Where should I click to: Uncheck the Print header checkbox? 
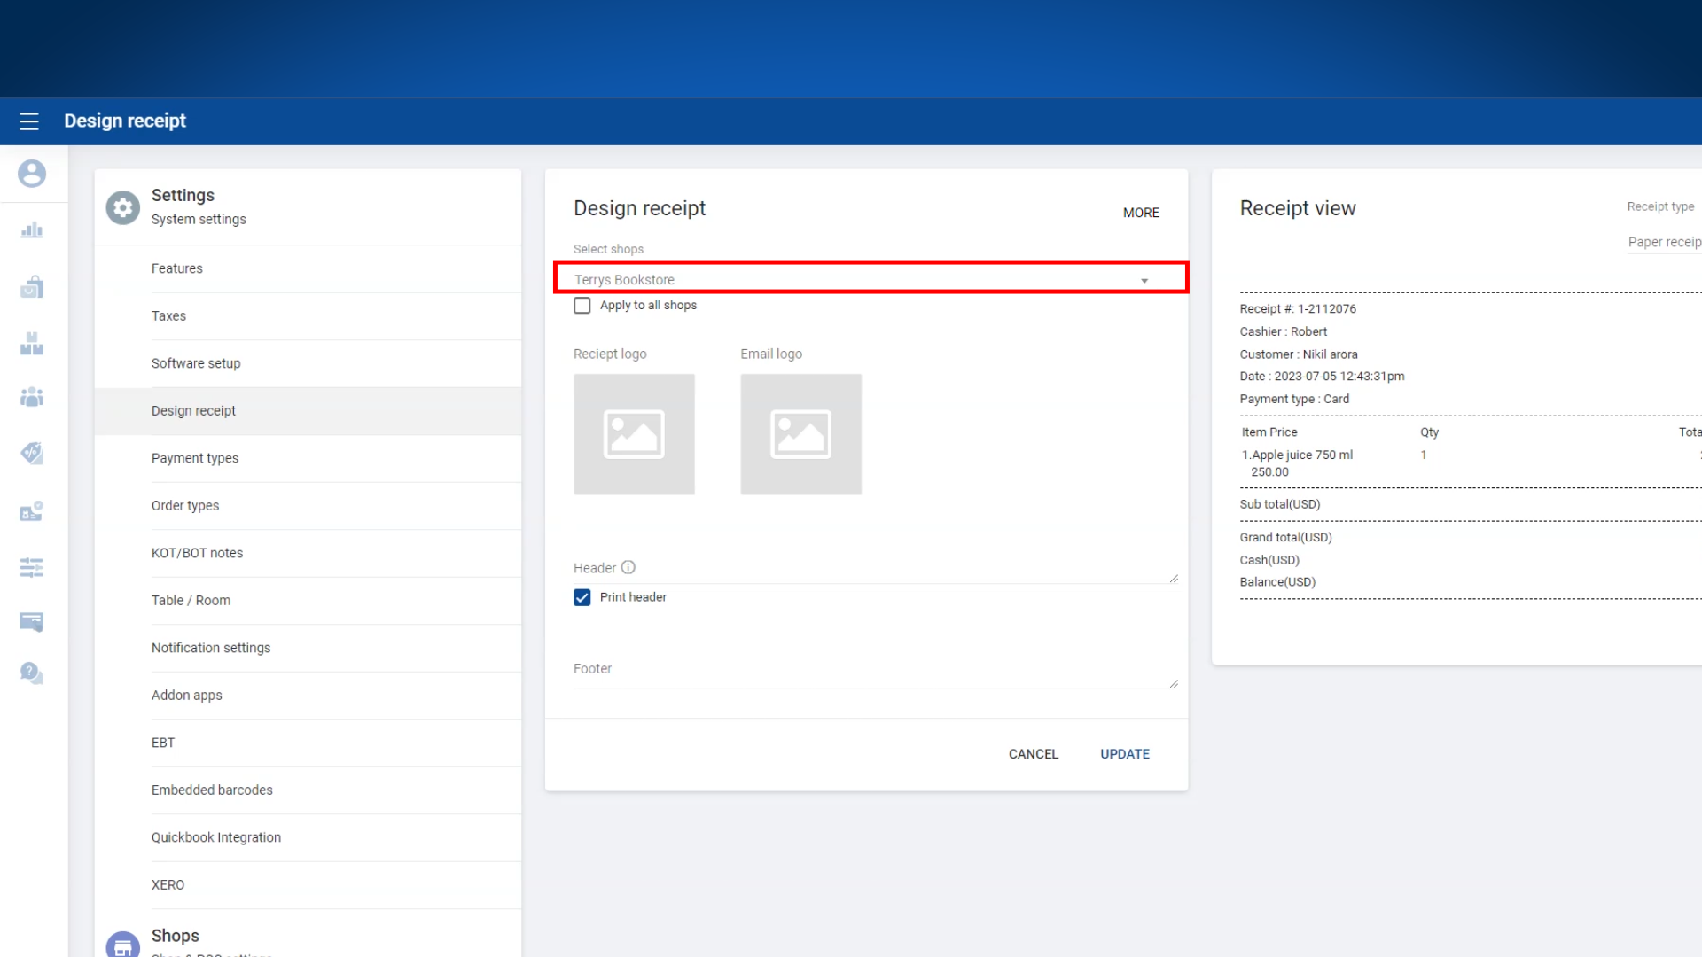582,598
